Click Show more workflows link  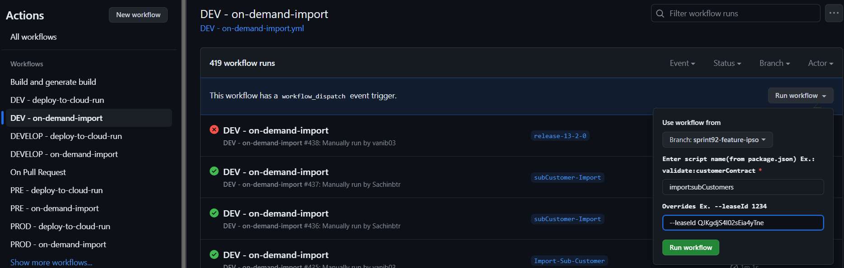[x=52, y=262]
